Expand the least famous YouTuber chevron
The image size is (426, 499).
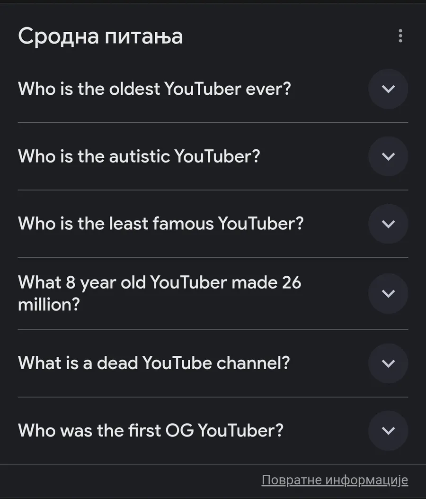coord(388,224)
